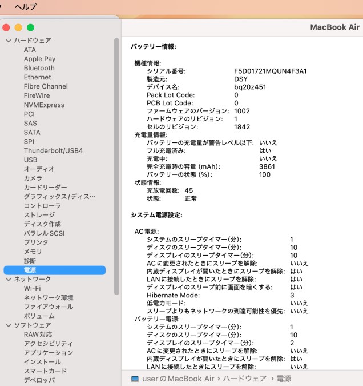Open the NVMExpress entry
Image resolution: width=363 pixels, height=386 pixels.
click(x=44, y=105)
